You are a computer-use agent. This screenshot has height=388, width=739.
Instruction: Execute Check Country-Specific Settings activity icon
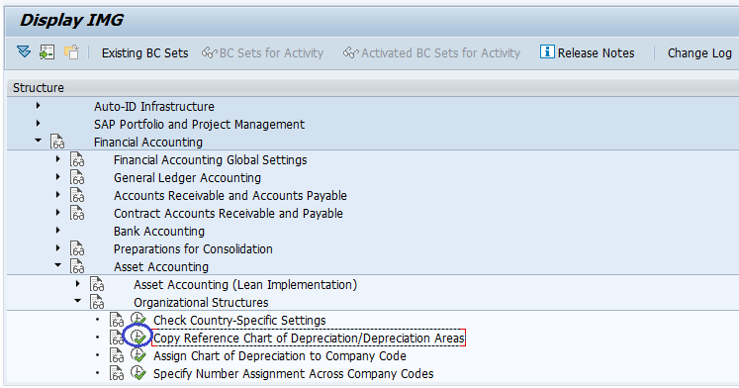tap(139, 320)
